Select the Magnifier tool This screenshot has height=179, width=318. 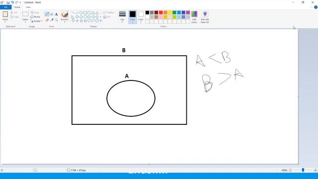tap(56, 20)
